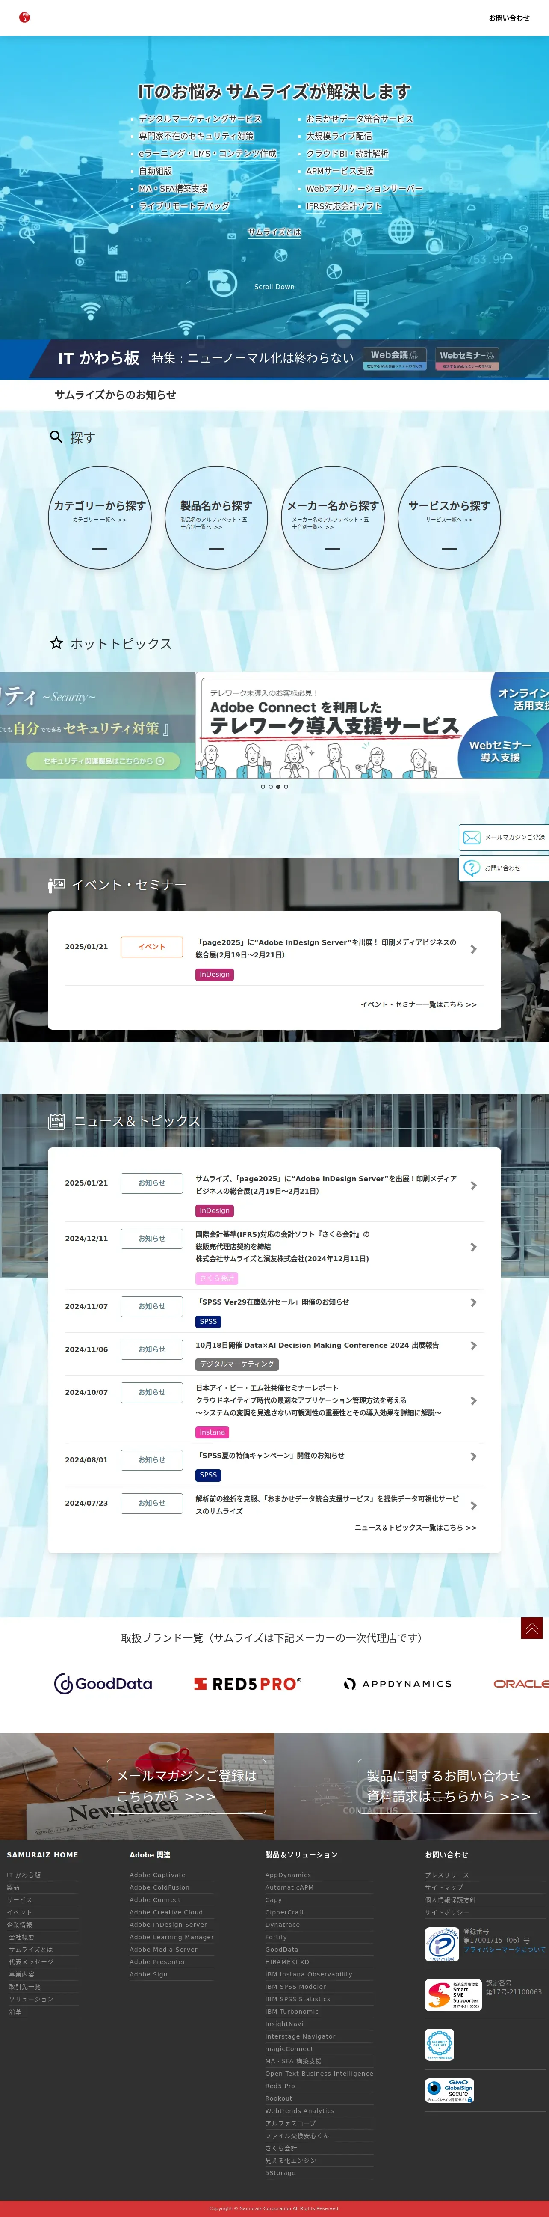The image size is (549, 2217).
Task: Click the デジタルマーケティング gray tag
Action: [237, 1364]
